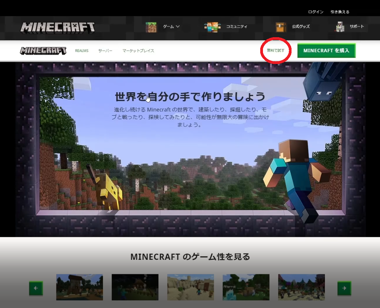This screenshot has width=380, height=308.
Task: Click the Steve and Alex community icon
Action: [212, 27]
